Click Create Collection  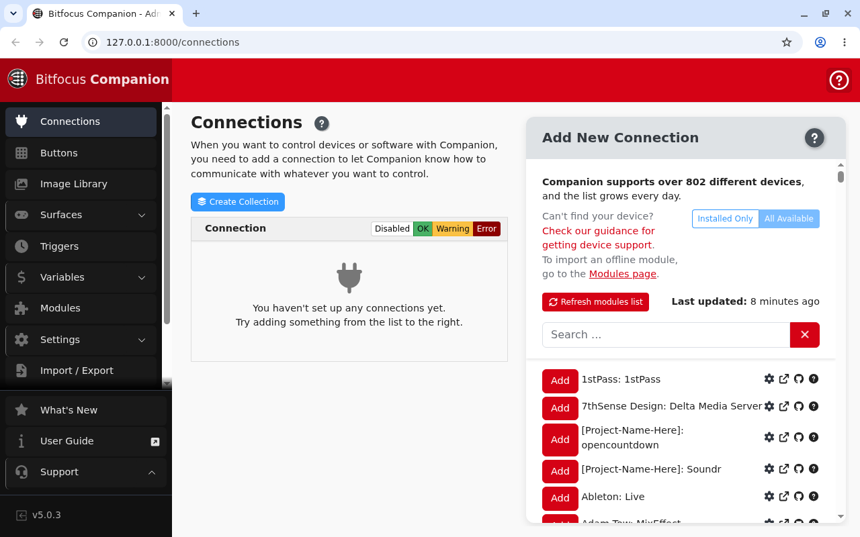[238, 202]
